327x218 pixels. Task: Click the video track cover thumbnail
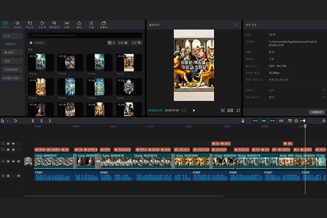tap(28, 161)
